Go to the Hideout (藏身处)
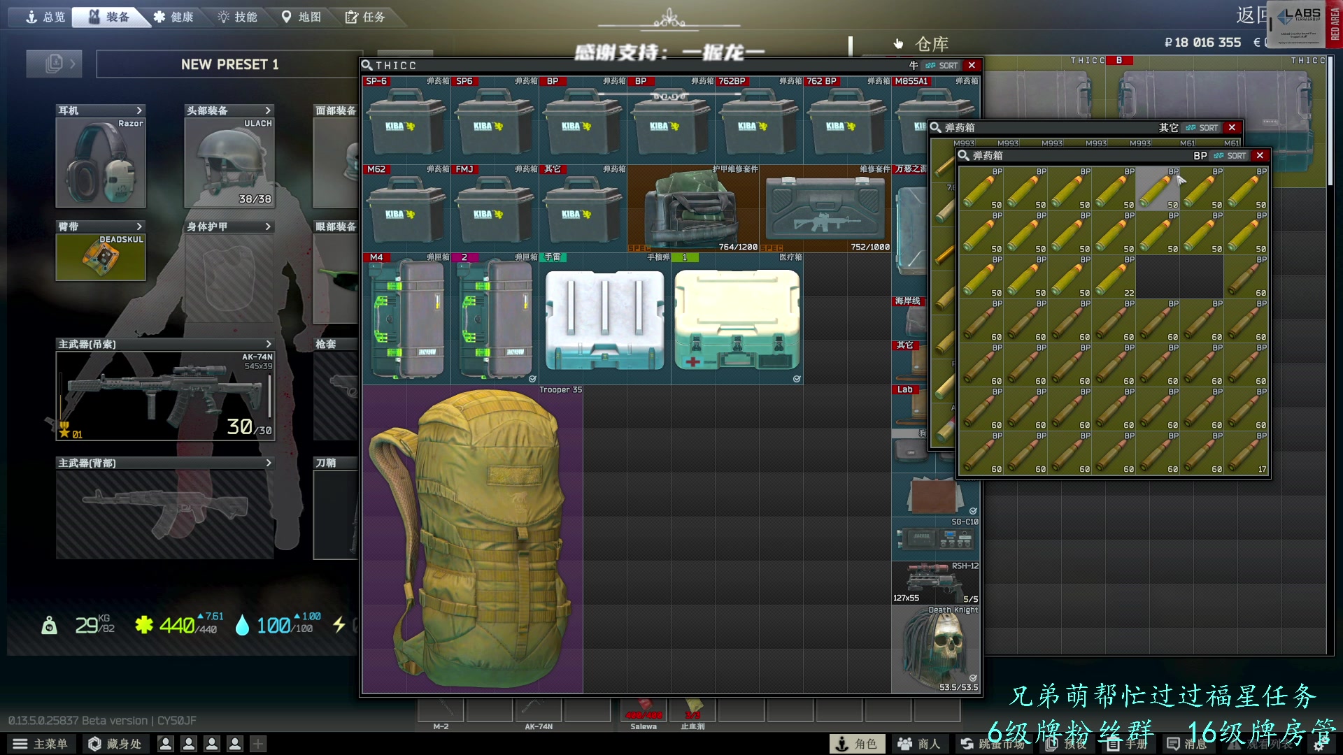Image resolution: width=1343 pixels, height=755 pixels. (115, 744)
